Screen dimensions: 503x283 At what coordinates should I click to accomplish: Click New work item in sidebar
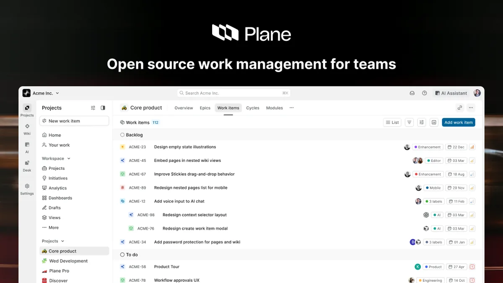click(x=74, y=121)
